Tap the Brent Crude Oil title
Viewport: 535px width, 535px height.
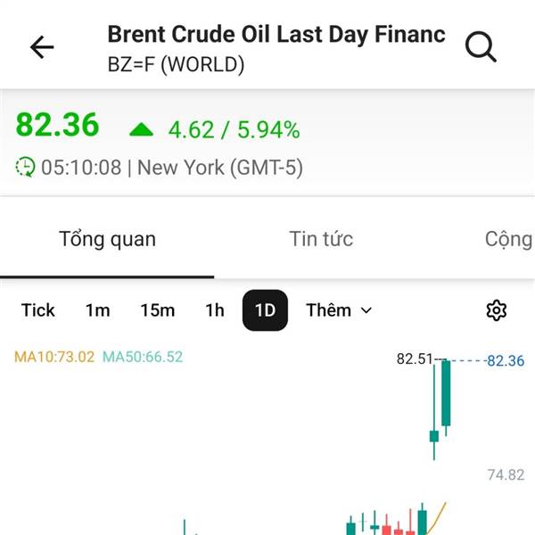coord(276,35)
